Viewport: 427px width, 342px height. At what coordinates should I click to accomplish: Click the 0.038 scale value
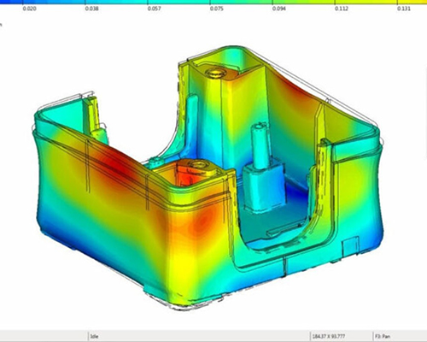91,9
